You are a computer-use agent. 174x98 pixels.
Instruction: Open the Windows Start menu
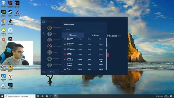tap(2, 96)
